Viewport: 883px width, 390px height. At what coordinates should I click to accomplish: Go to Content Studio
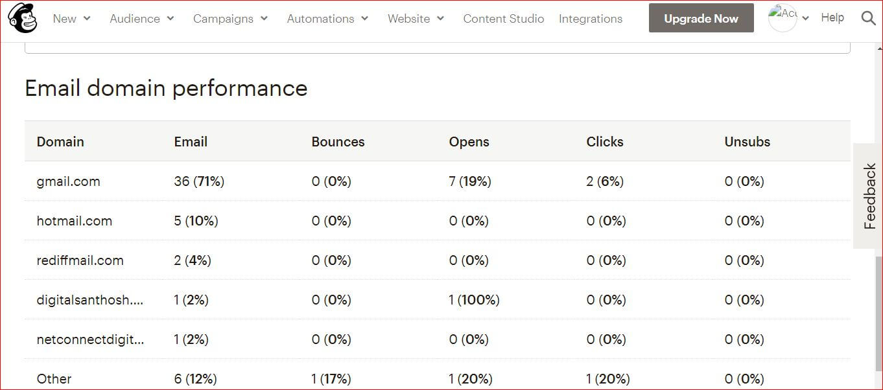tap(504, 19)
